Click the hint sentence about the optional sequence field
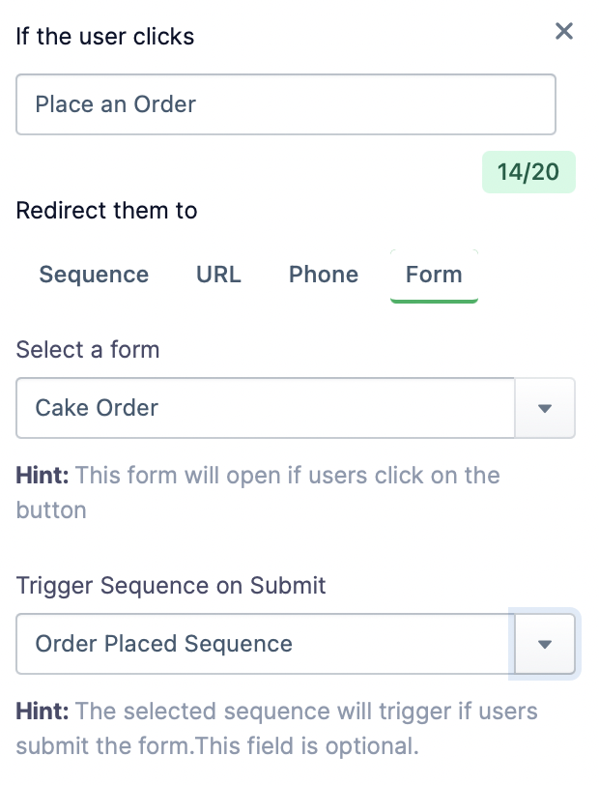Screen dimensions: 599x785 [305, 712]
